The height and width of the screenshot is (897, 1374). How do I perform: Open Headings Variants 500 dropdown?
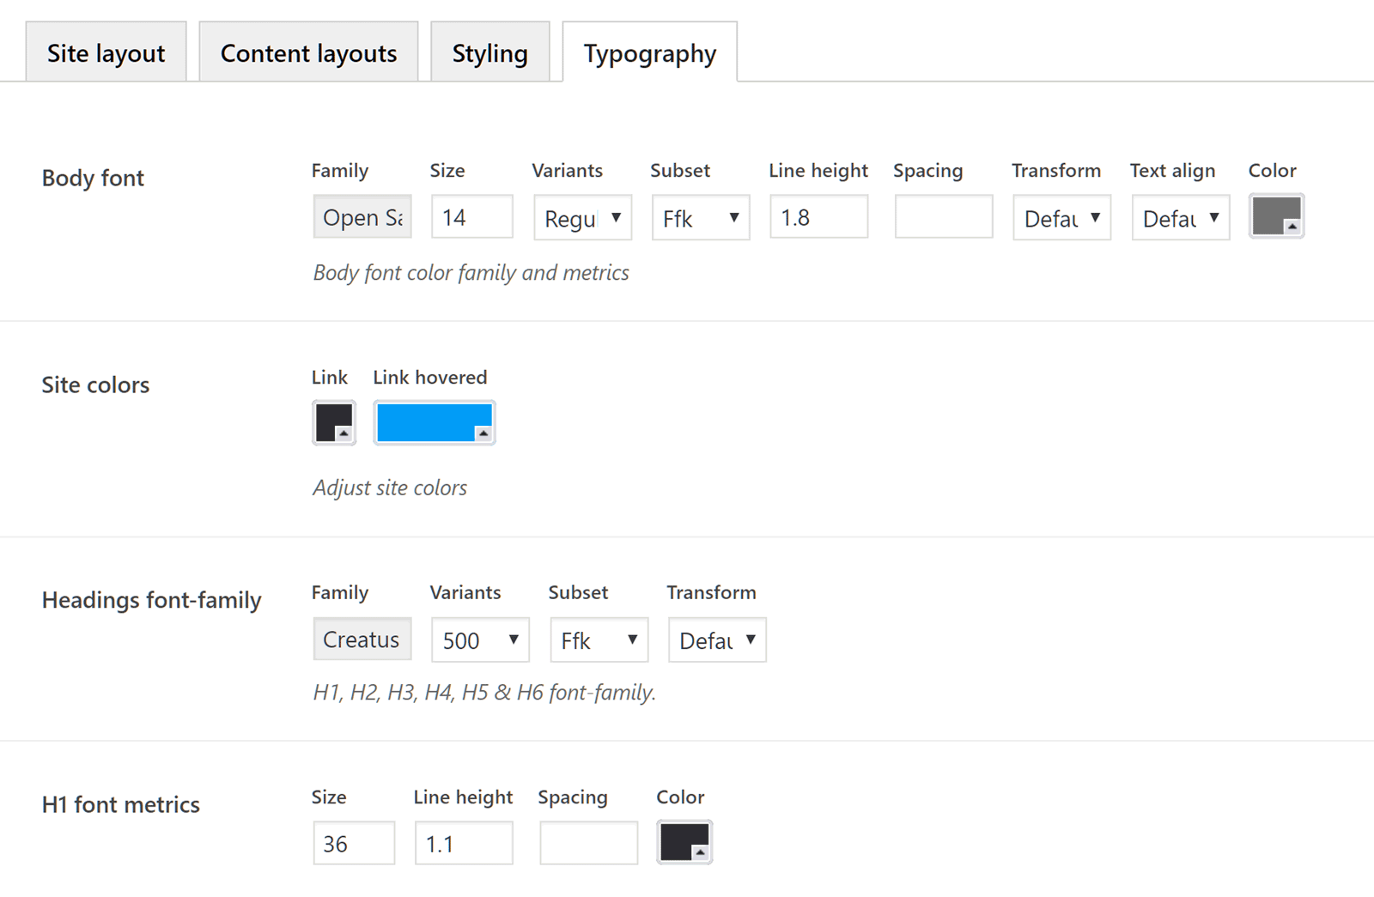tap(480, 640)
